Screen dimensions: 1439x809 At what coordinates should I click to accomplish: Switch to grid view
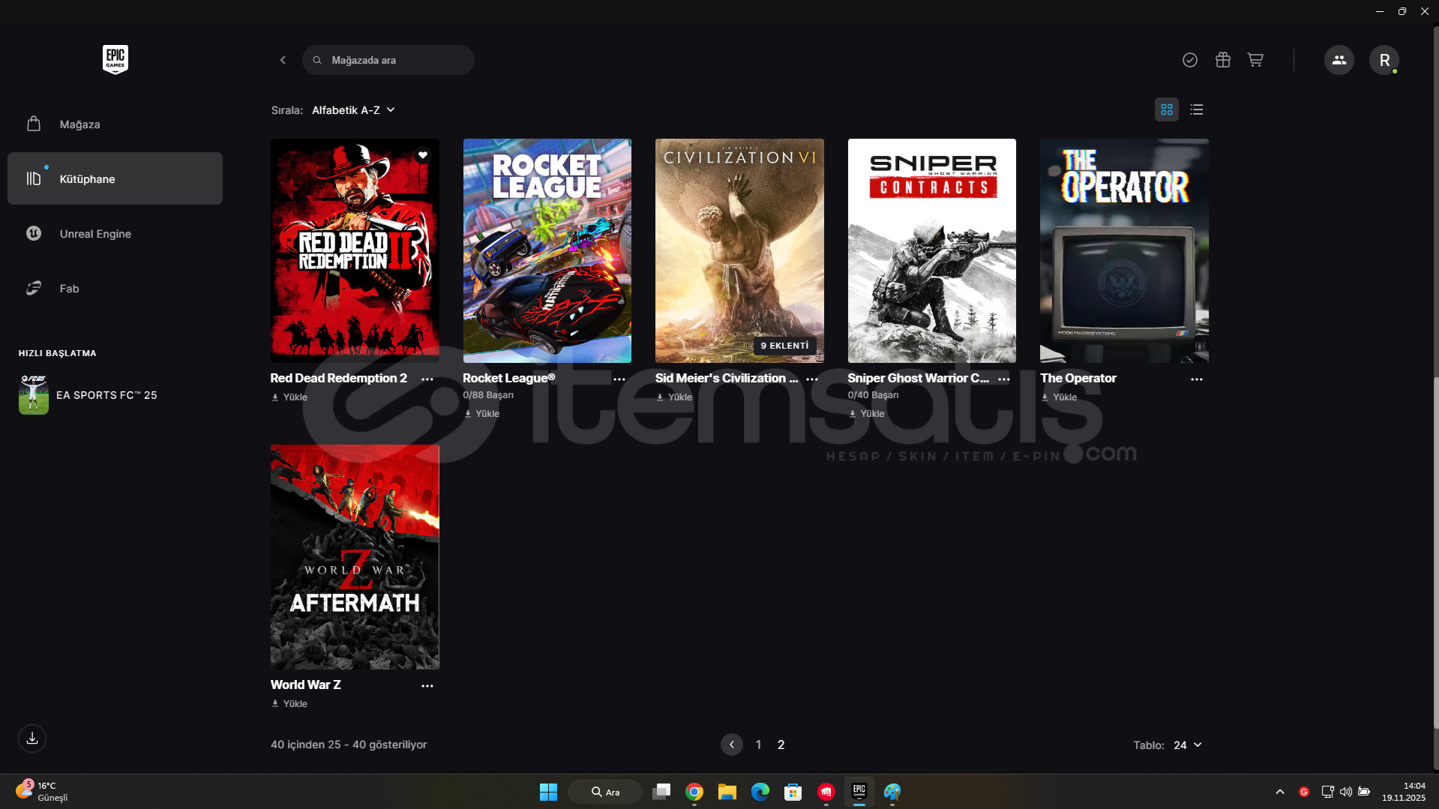click(x=1167, y=110)
